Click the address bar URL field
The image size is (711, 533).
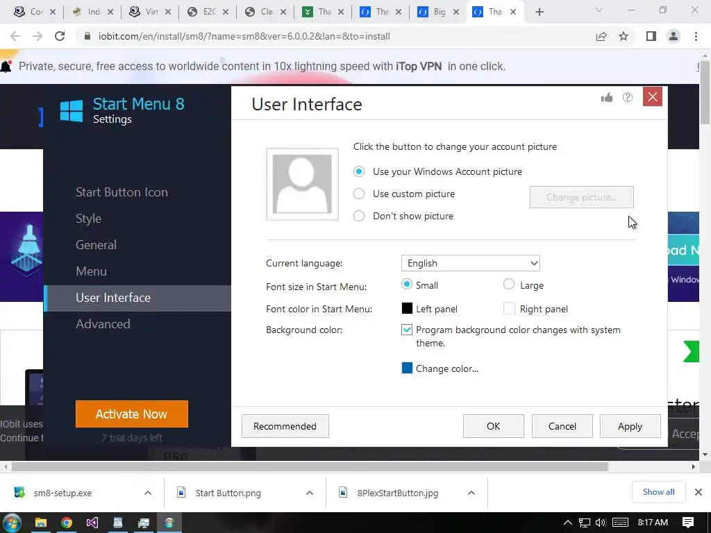point(335,36)
